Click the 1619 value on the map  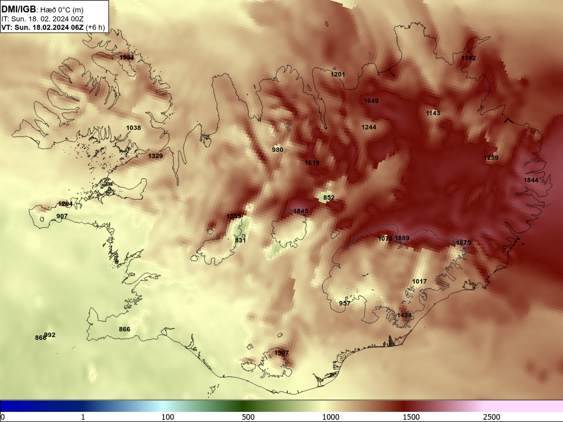pyautogui.click(x=312, y=163)
